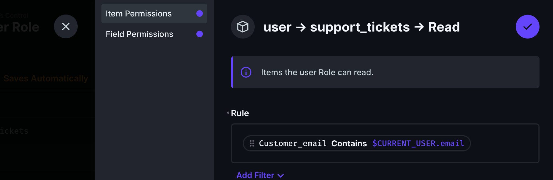Save permissions via the purple checkmark icon
553x180 pixels.
tap(527, 27)
